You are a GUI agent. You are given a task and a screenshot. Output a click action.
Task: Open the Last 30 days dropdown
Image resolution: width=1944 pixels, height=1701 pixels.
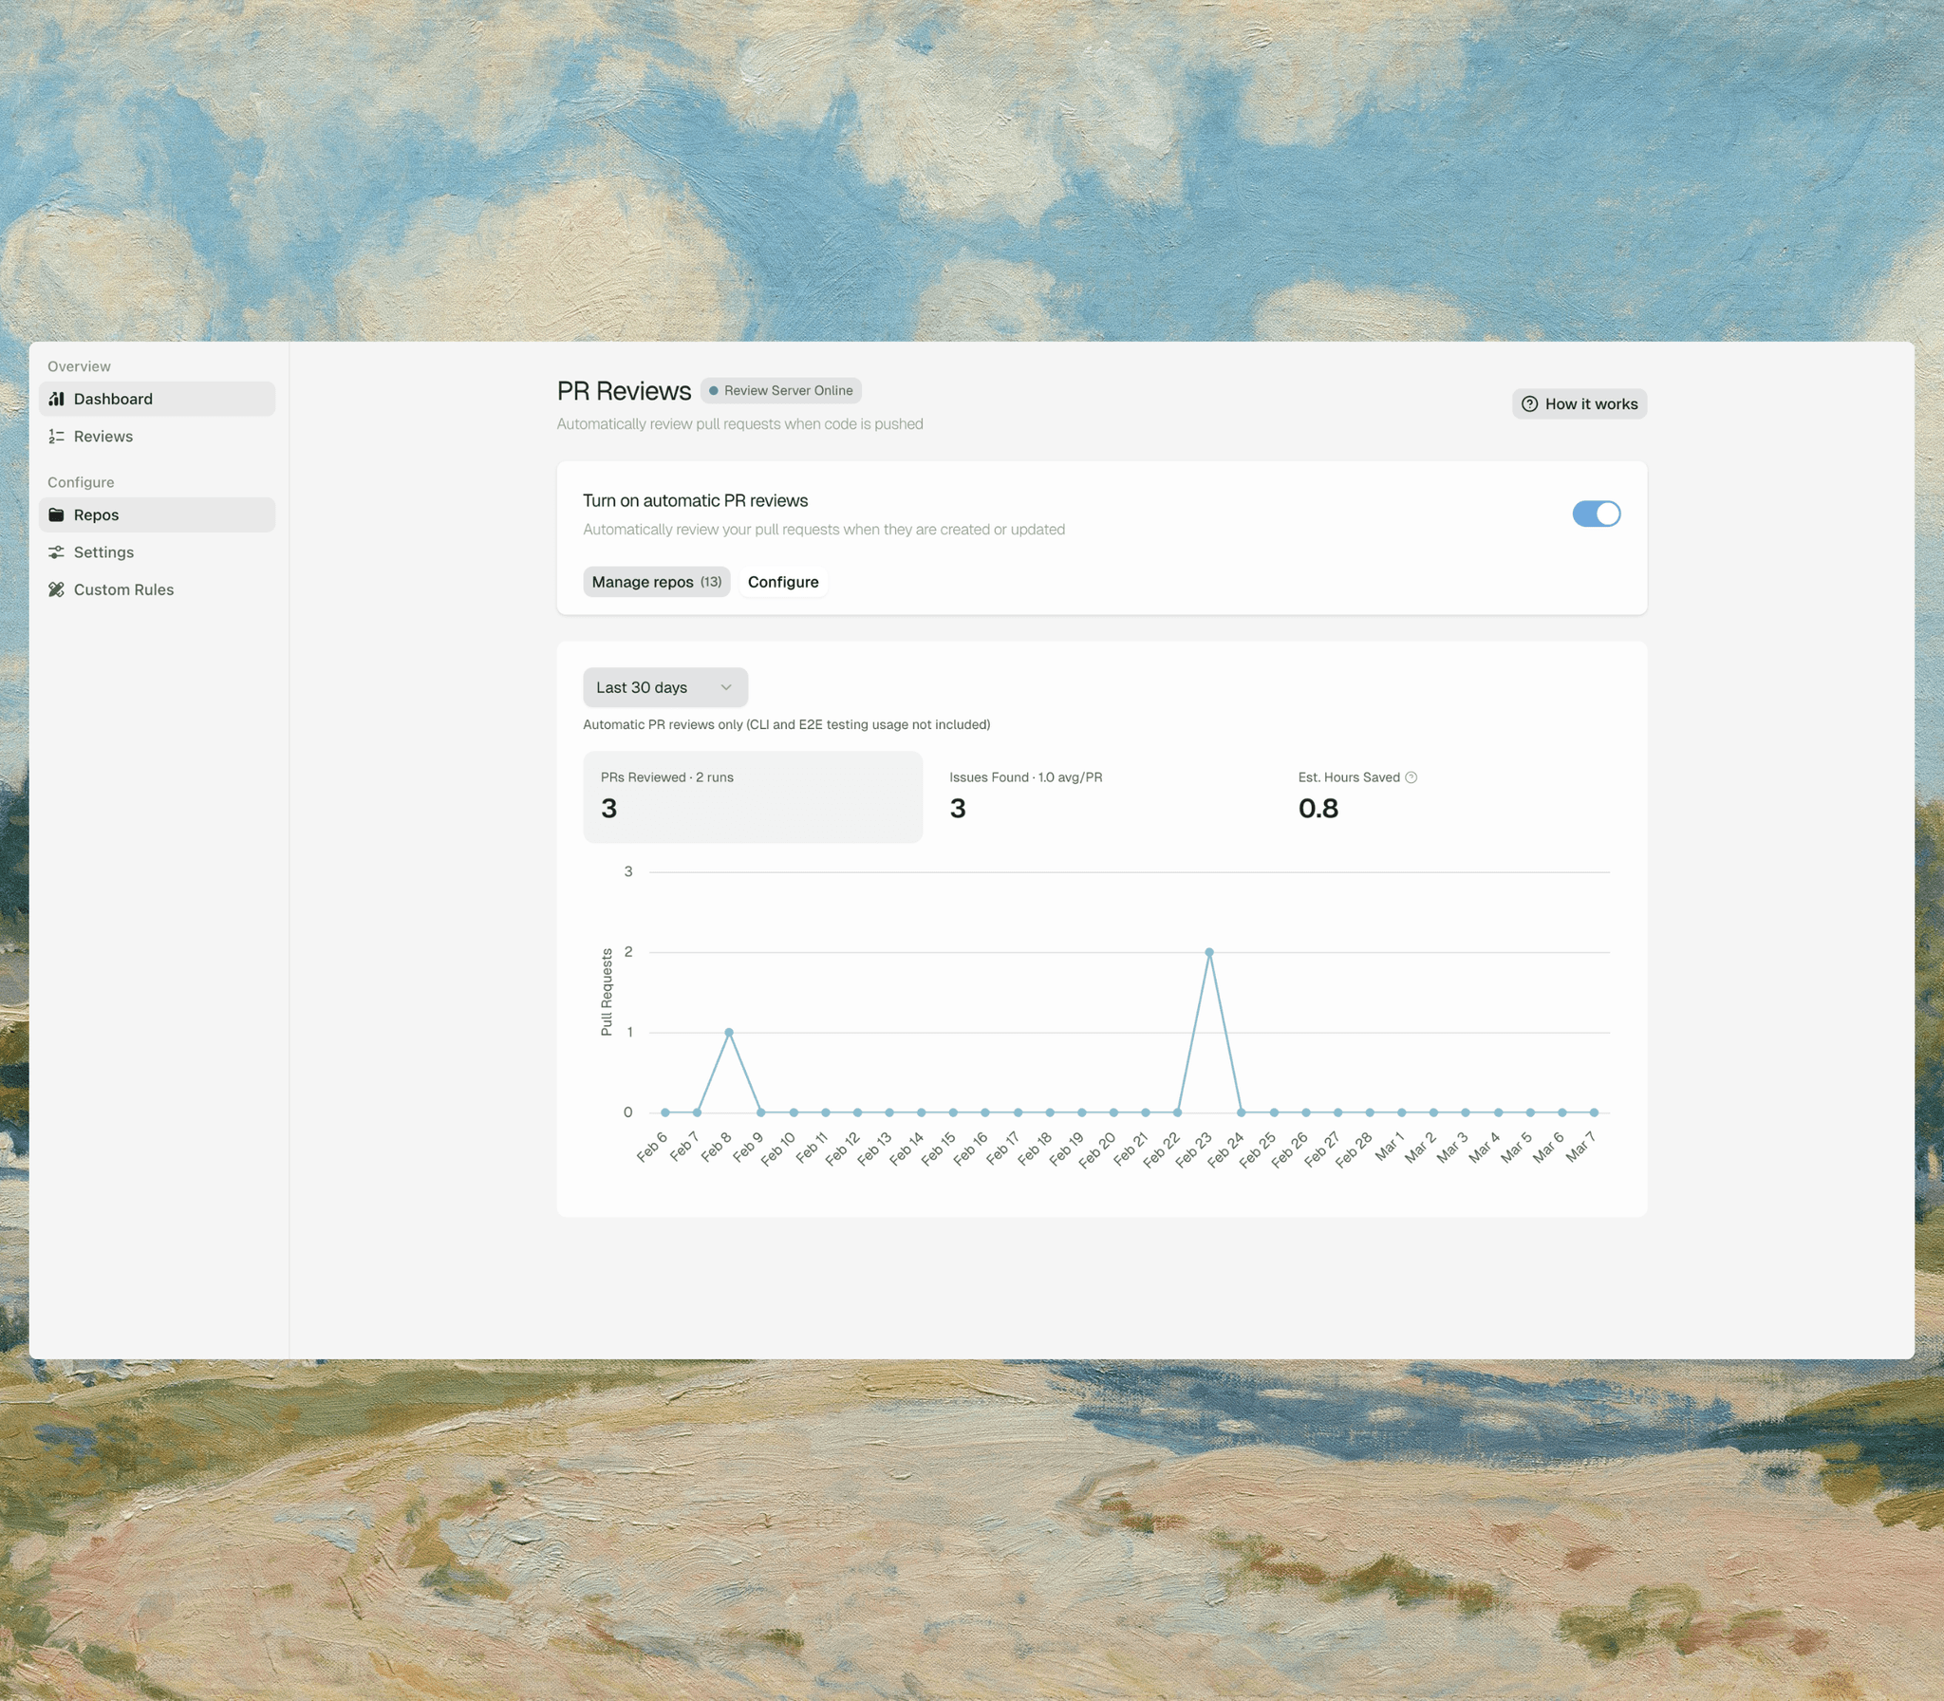click(664, 687)
